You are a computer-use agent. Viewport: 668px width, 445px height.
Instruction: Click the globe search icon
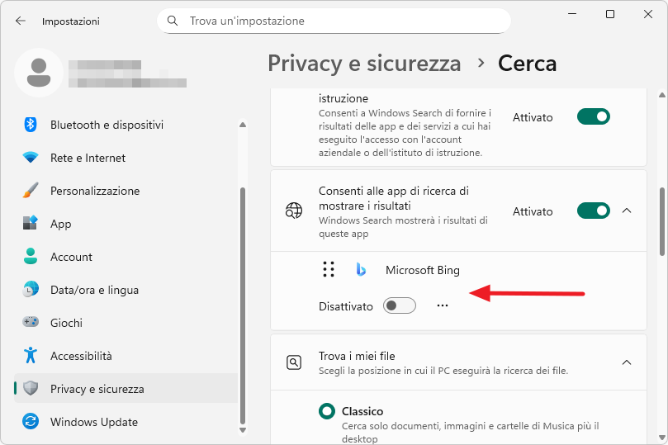click(294, 211)
